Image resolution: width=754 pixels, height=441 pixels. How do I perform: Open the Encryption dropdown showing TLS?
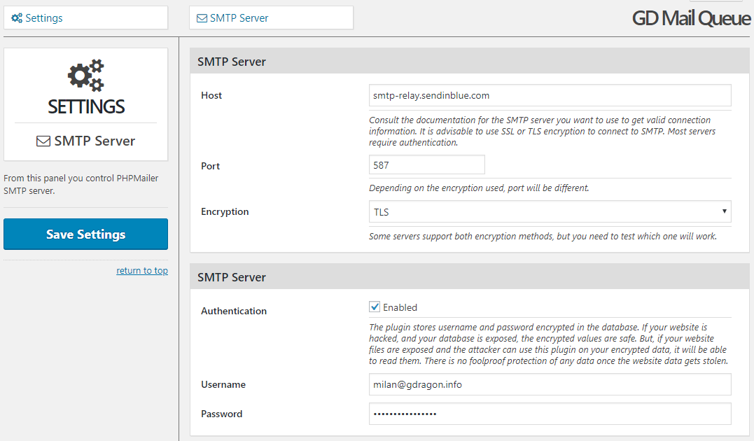(550, 211)
